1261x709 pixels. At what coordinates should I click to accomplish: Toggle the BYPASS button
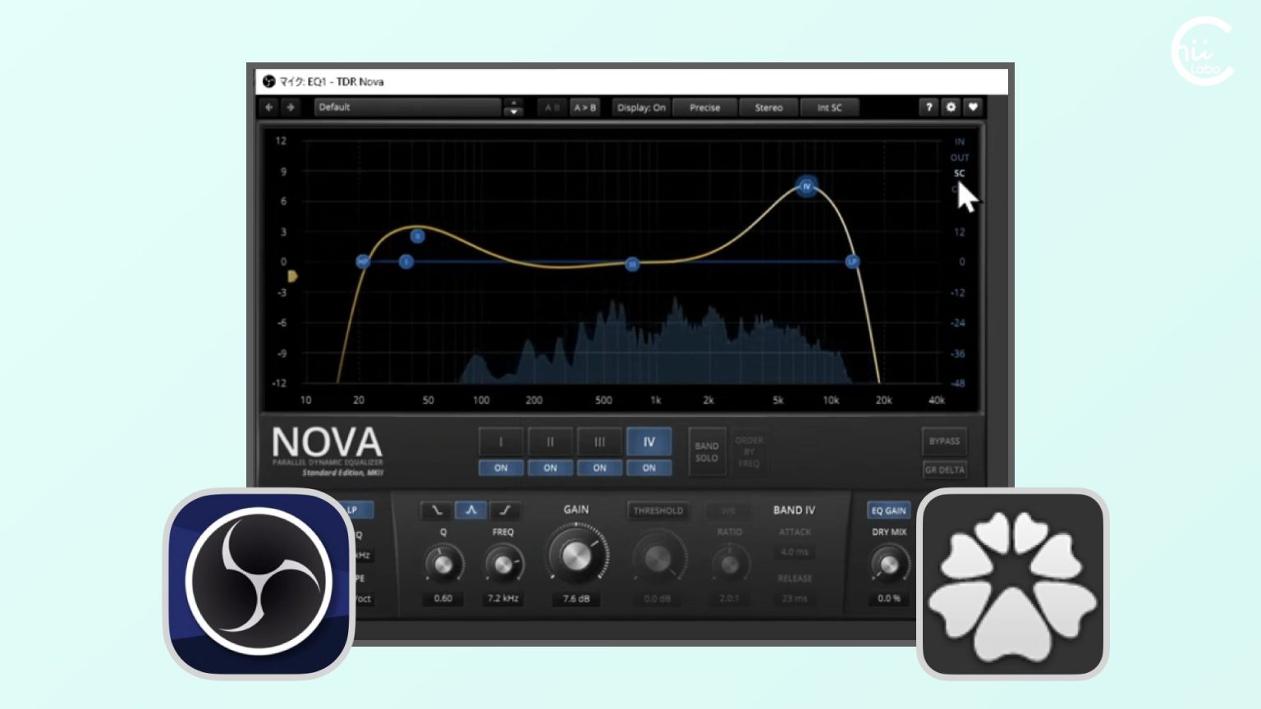coord(944,441)
